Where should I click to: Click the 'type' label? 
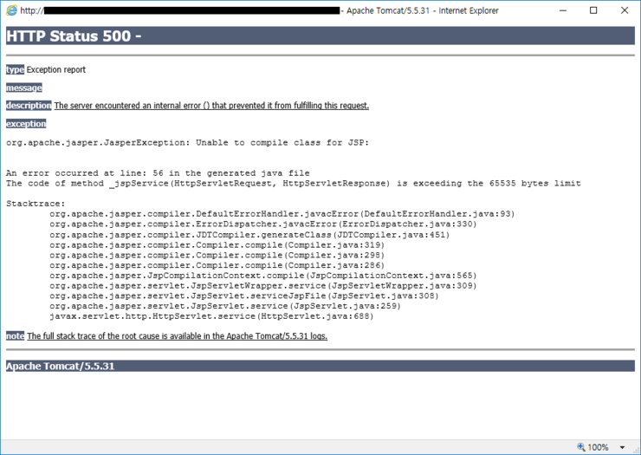(x=15, y=69)
